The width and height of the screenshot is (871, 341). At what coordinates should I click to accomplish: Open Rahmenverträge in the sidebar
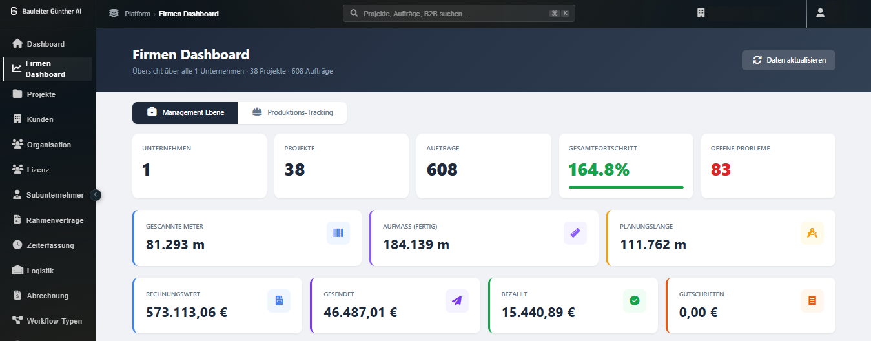pyautogui.click(x=48, y=220)
